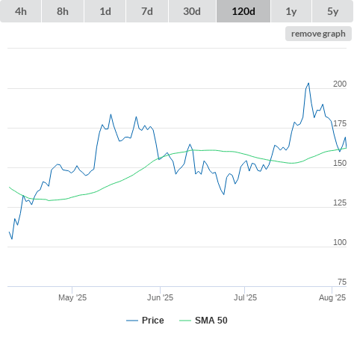The height and width of the screenshot is (340, 354).
Task: Click the active 120d range tab
Action: (243, 11)
